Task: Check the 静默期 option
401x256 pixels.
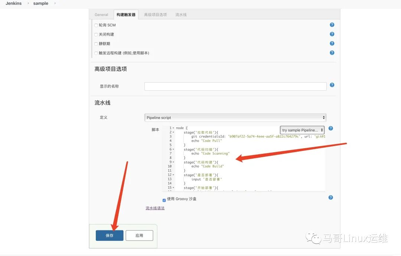Action: (96, 44)
